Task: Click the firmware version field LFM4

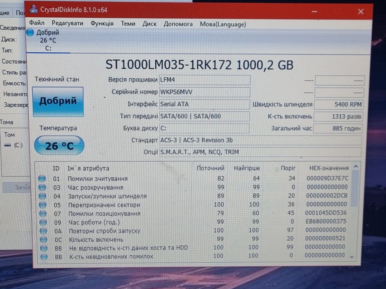Action: click(205, 80)
